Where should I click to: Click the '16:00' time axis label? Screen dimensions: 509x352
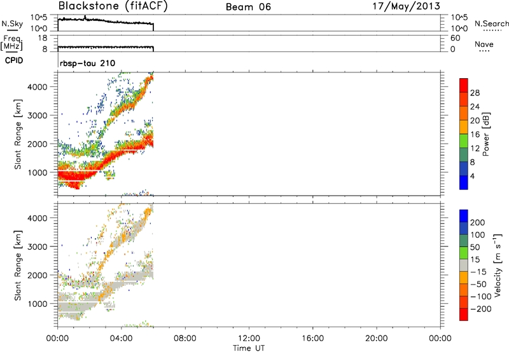pyautogui.click(x=312, y=339)
